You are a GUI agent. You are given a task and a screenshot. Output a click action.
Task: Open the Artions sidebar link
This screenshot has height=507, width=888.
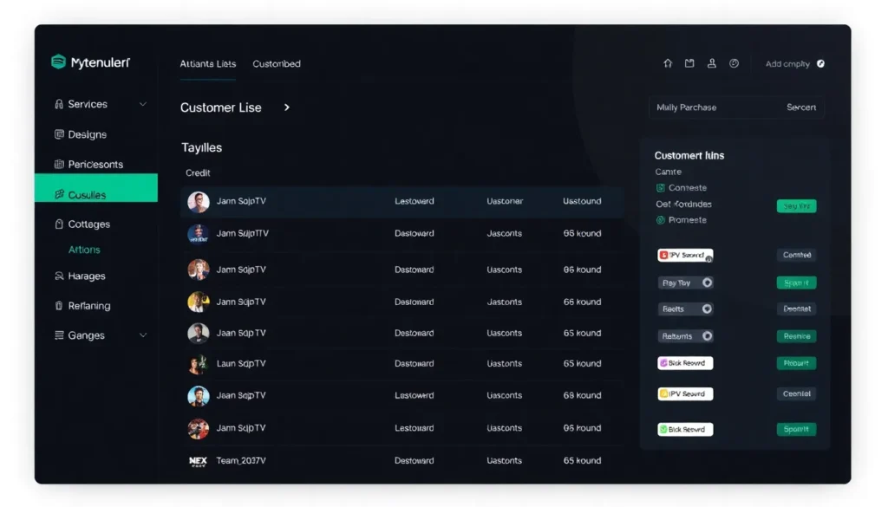(84, 250)
